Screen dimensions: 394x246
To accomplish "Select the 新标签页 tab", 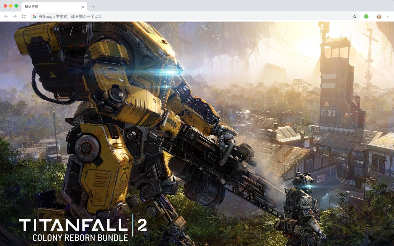I will click(x=54, y=7).
